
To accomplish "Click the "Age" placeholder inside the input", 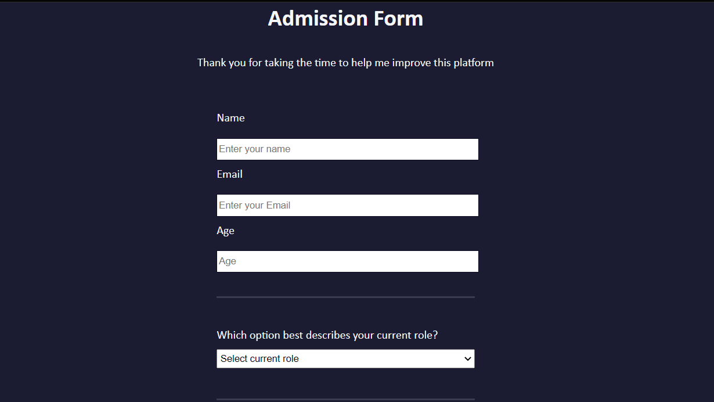I will click(228, 261).
